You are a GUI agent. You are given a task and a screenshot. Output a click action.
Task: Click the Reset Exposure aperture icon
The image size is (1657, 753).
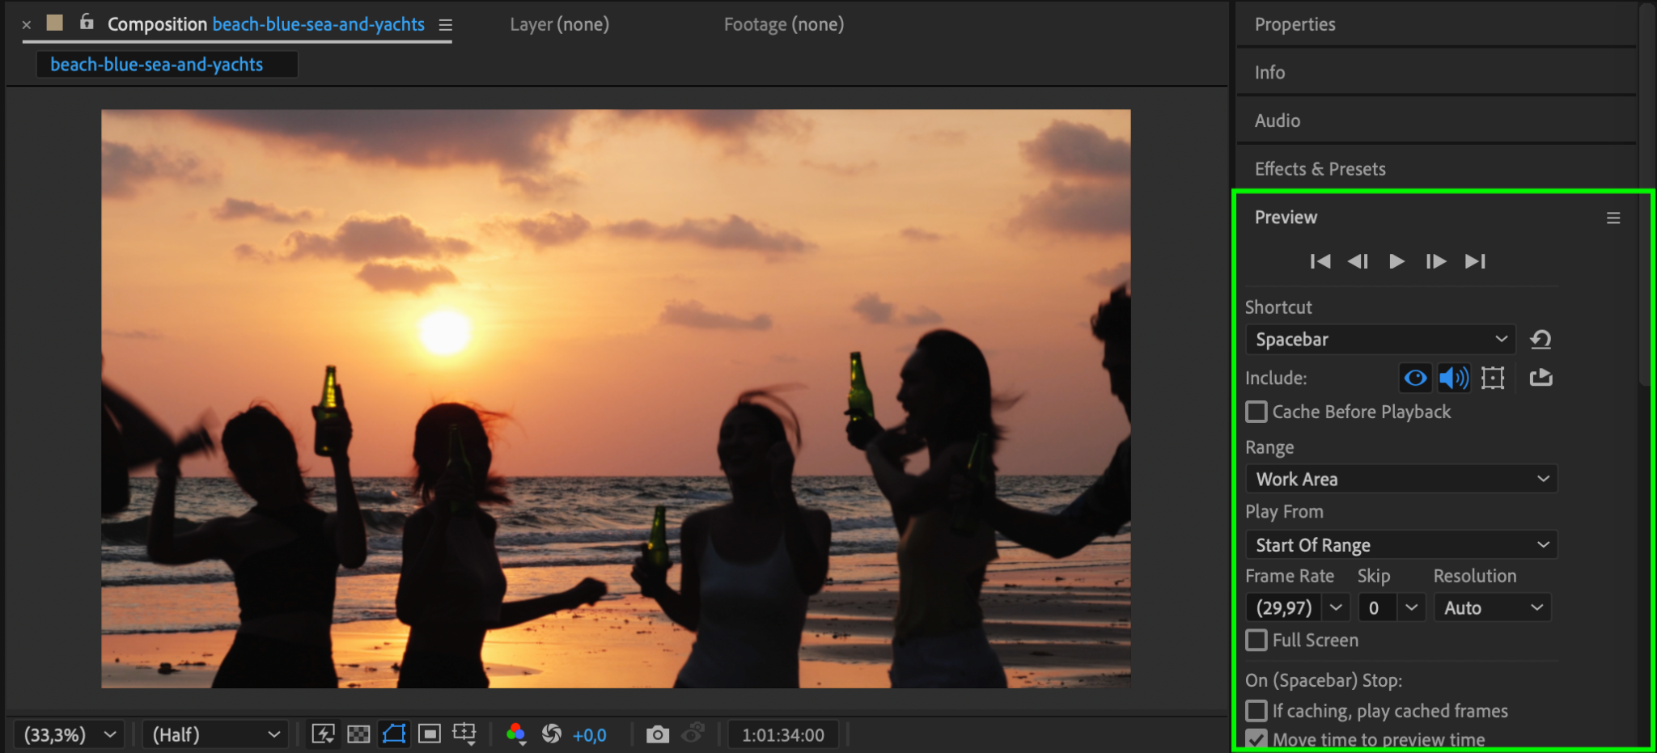(552, 734)
